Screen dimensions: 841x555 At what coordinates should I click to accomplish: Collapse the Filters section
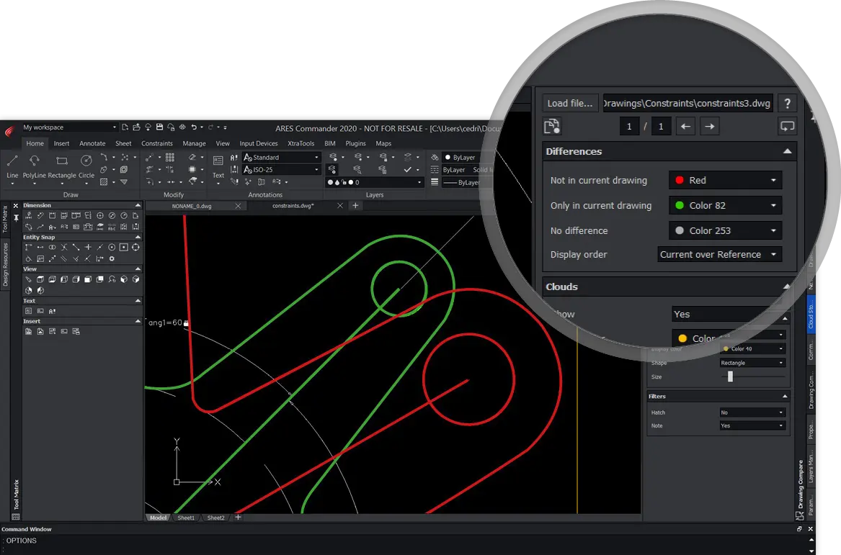785,397
